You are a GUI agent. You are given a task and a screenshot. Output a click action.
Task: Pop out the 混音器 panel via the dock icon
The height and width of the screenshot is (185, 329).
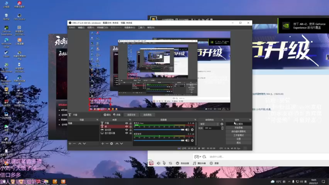click(x=195, y=120)
